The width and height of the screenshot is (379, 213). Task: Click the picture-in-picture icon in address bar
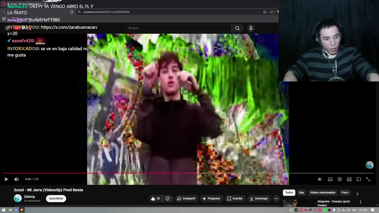pyautogui.click(x=265, y=12)
